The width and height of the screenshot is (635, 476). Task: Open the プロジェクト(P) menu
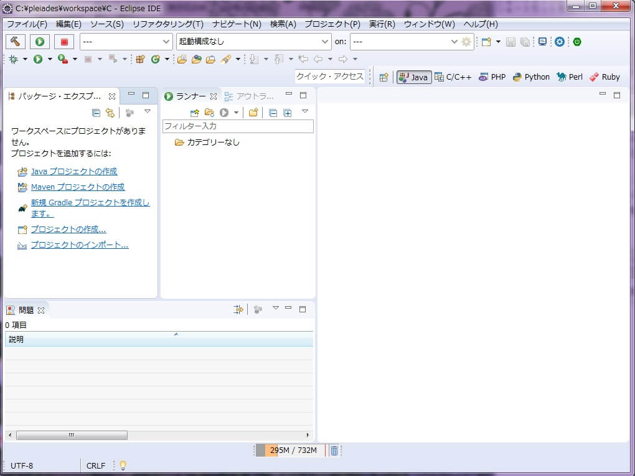tap(332, 24)
